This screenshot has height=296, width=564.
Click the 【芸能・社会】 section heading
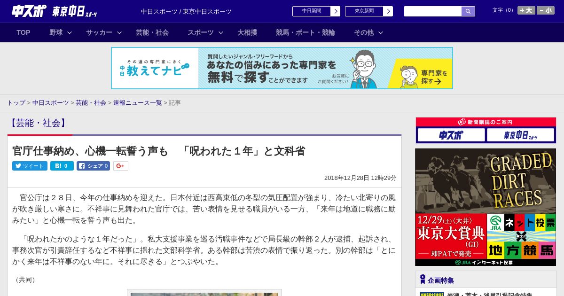tap(38, 123)
